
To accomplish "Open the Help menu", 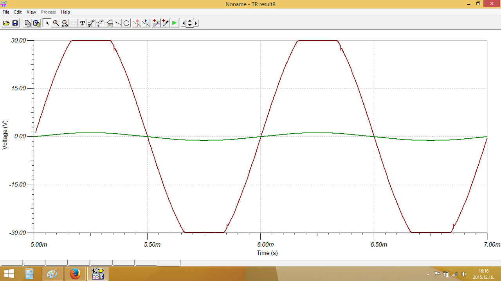I will click(65, 12).
